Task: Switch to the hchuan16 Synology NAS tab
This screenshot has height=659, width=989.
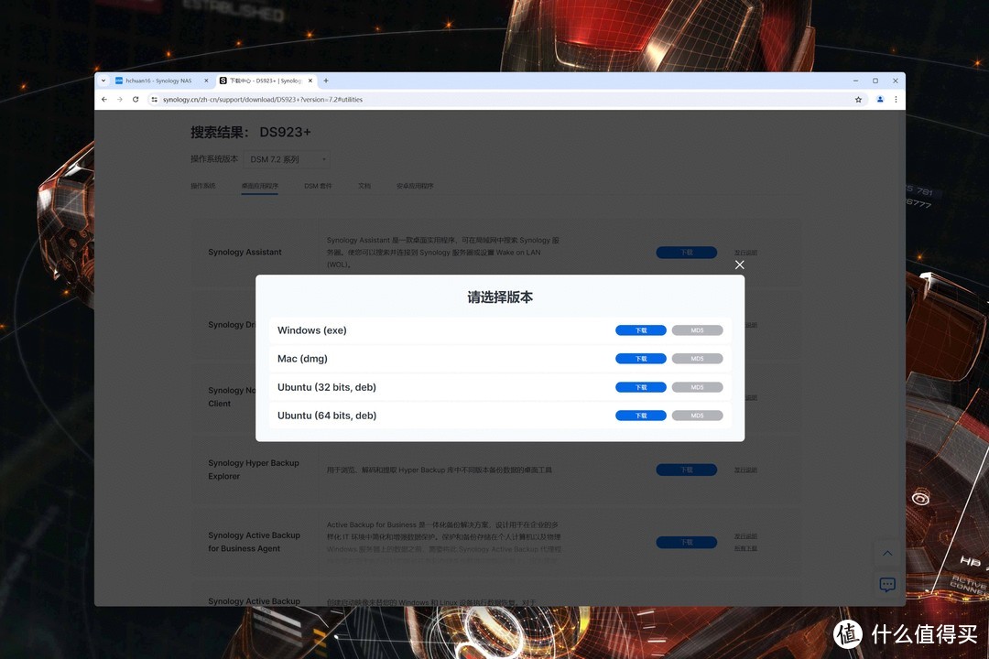Action: [x=158, y=81]
